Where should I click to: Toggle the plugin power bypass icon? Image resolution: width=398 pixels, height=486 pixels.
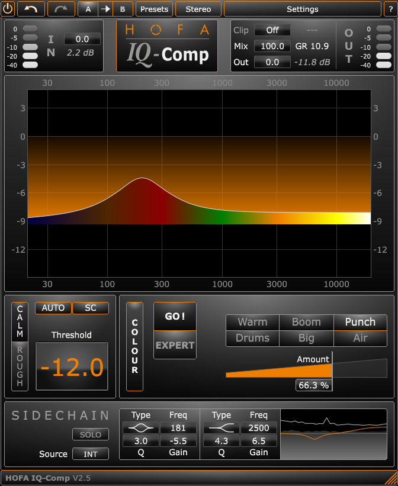click(x=8, y=9)
